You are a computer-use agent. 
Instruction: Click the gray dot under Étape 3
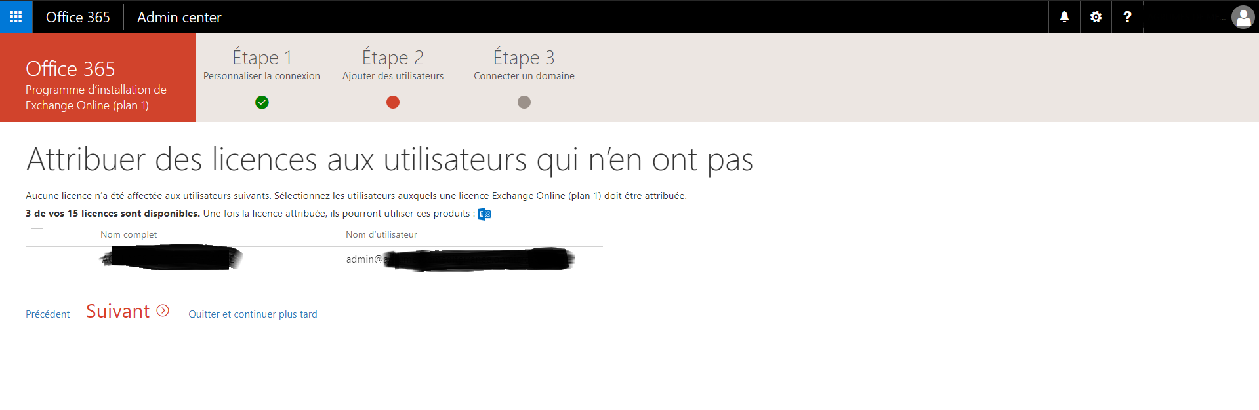click(524, 102)
